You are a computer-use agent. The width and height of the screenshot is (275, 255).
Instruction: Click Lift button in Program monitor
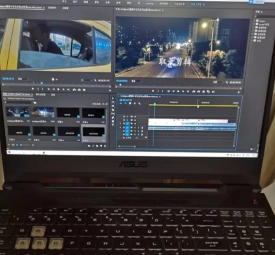click(194, 92)
